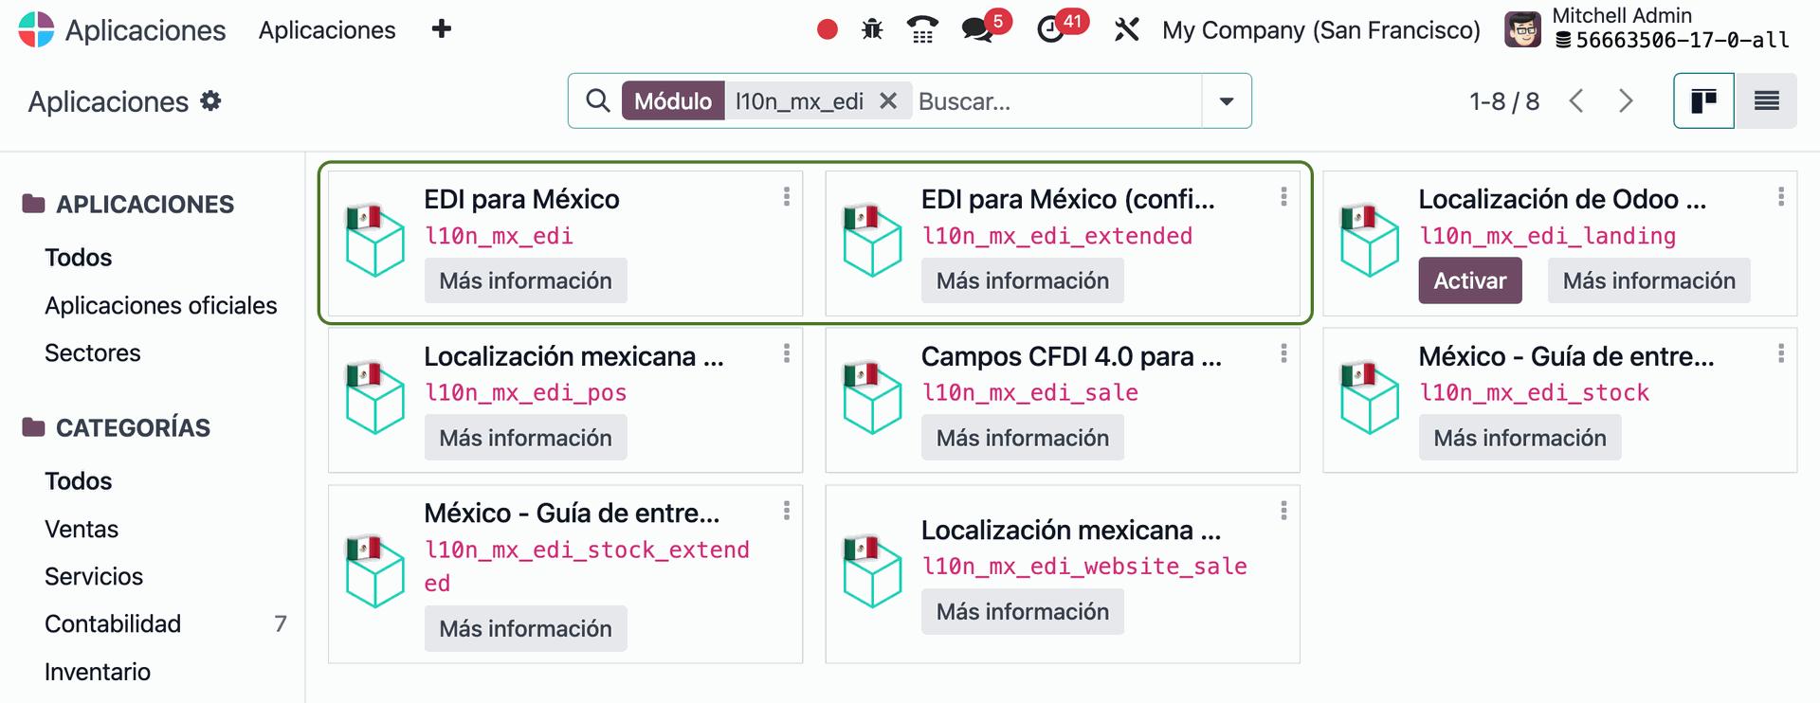Select Todos under CATEGORÍAS
1820x703 pixels.
tap(79, 481)
